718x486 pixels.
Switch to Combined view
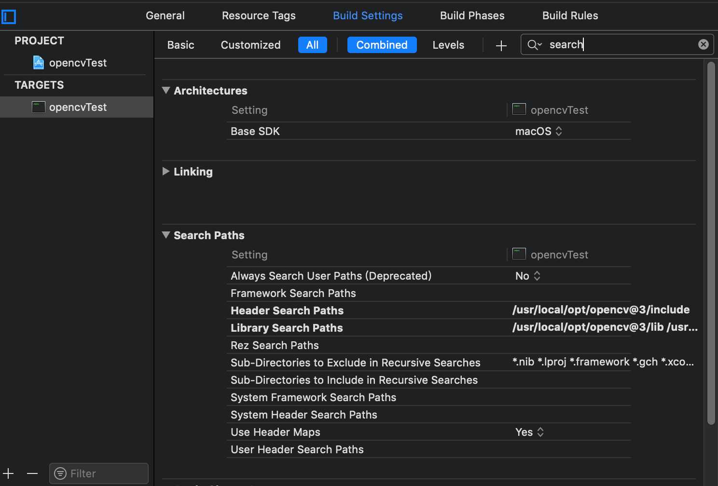pos(382,45)
